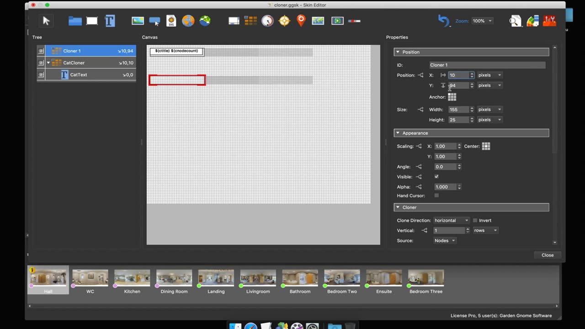Click the blue Undo arrow

click(443, 21)
